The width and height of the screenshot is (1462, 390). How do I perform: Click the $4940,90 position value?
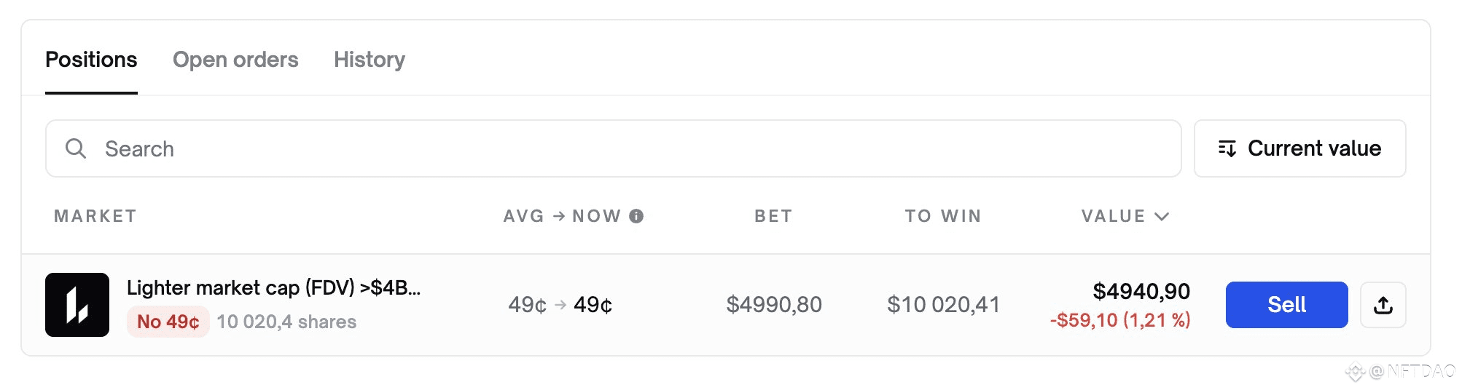1141,292
